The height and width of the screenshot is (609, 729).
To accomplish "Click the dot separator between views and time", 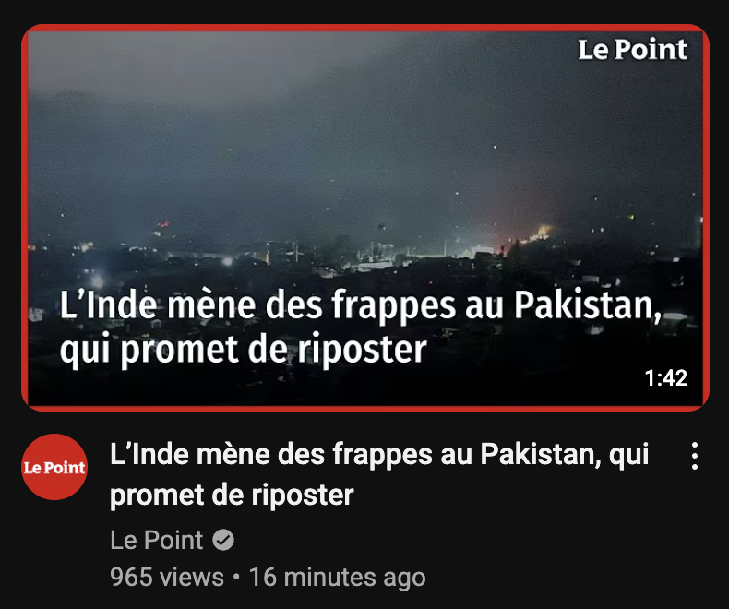I will pyautogui.click(x=236, y=578).
